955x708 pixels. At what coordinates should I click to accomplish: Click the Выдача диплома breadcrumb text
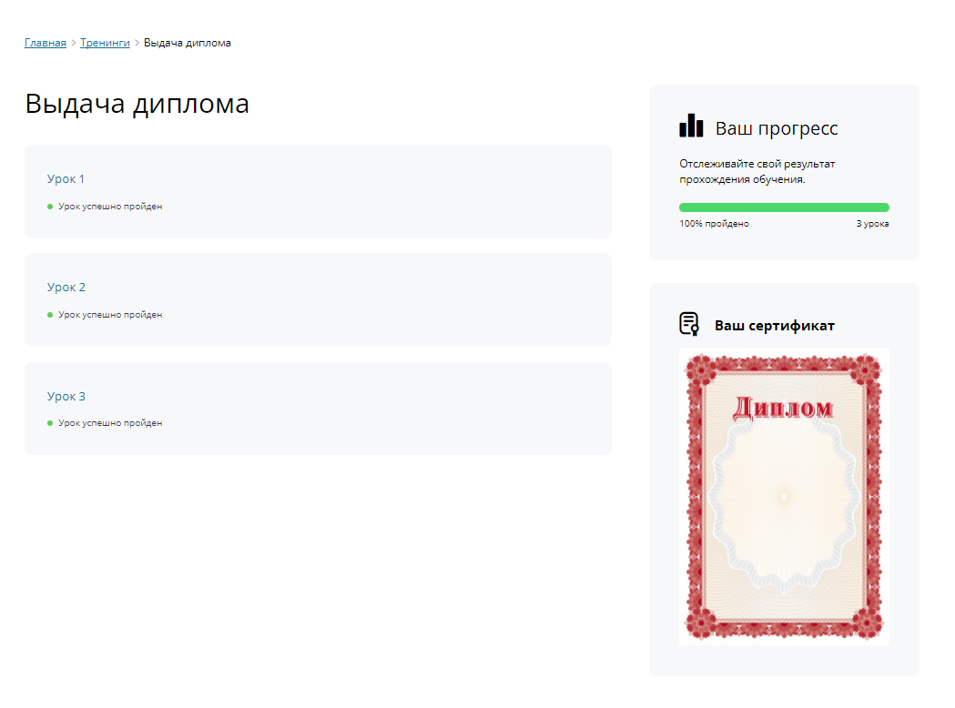click(187, 43)
